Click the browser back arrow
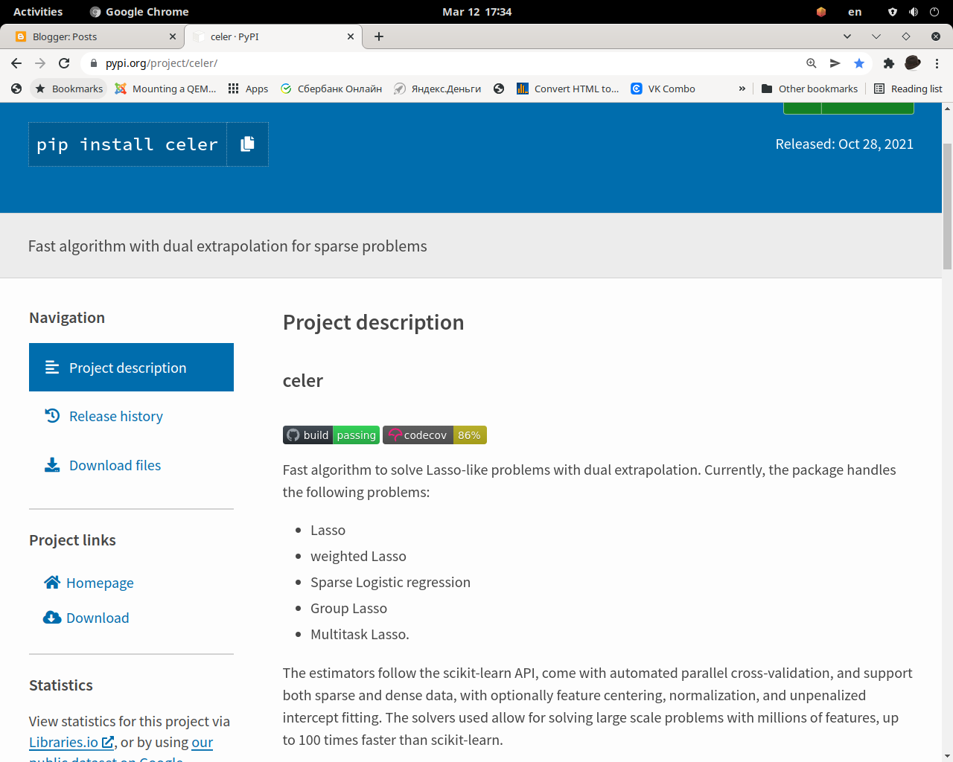The image size is (953, 762). coord(16,63)
